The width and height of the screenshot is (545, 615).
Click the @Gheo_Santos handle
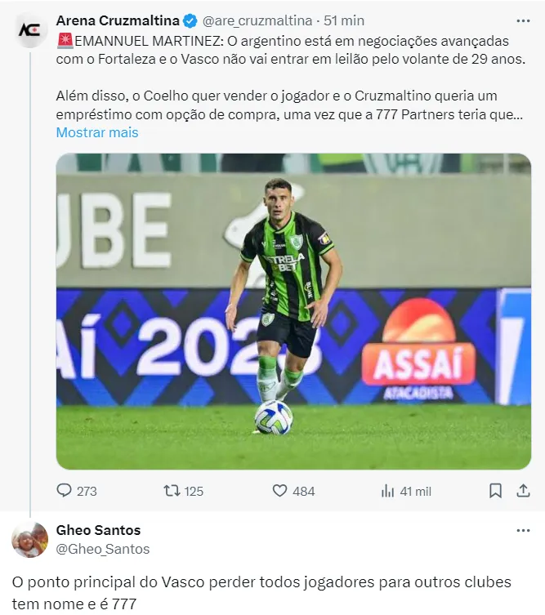click(103, 550)
